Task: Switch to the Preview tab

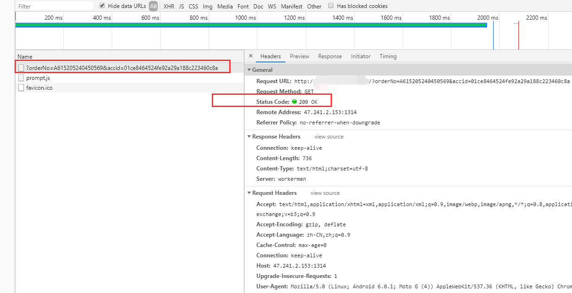Action: tap(300, 56)
